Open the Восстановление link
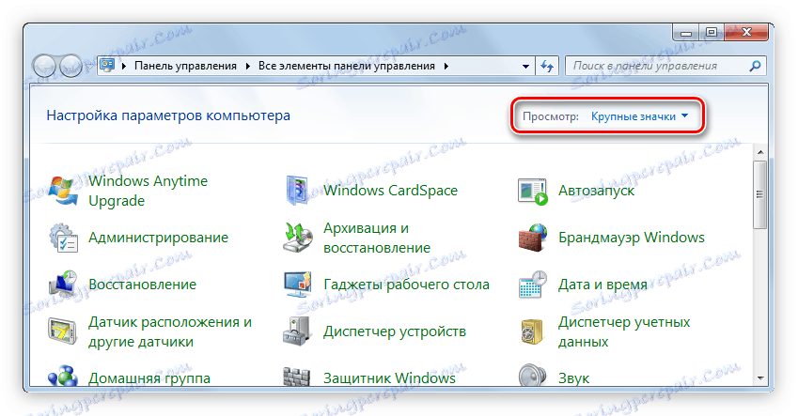Viewport: 798px width, 416px height. (142, 285)
